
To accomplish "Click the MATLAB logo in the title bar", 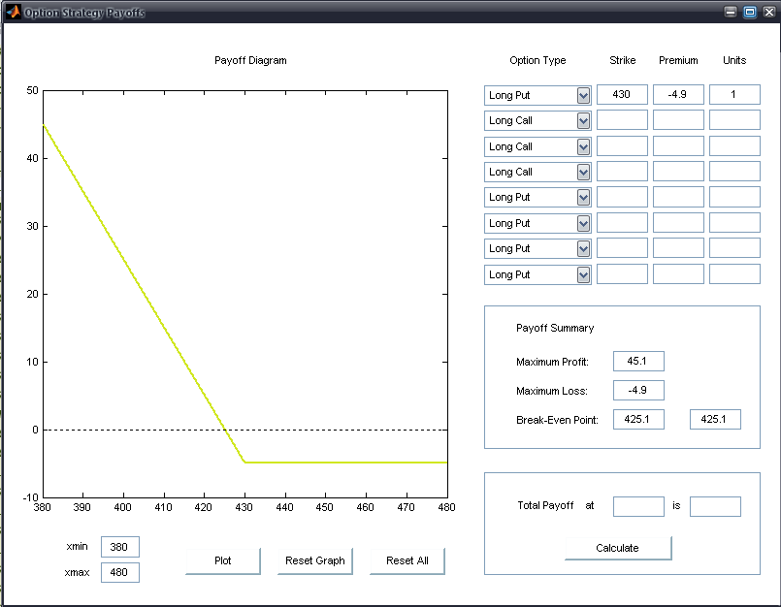I will point(14,12).
